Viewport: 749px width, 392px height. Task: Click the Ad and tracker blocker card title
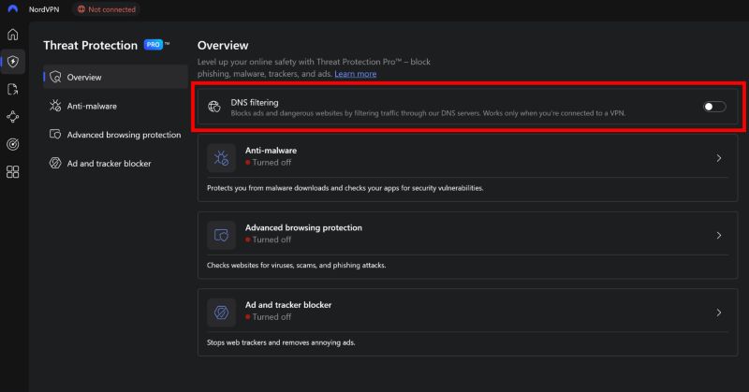[x=288, y=305]
